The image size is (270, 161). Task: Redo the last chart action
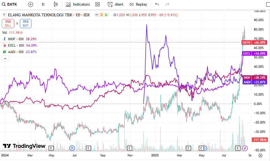tap(167, 4)
